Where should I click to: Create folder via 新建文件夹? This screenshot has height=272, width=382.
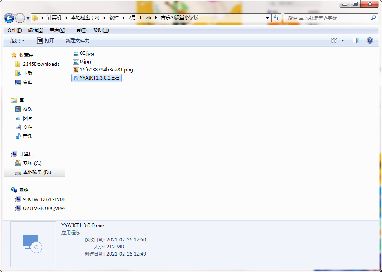click(77, 40)
